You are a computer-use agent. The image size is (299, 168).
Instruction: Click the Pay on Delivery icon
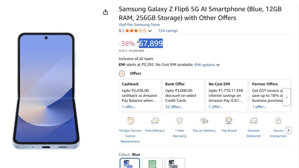(204, 120)
